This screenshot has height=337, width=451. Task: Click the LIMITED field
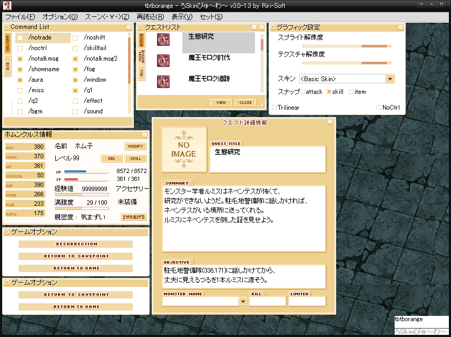[x=308, y=301]
